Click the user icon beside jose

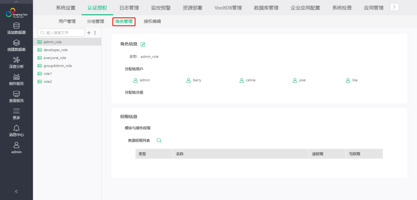pos(295,80)
